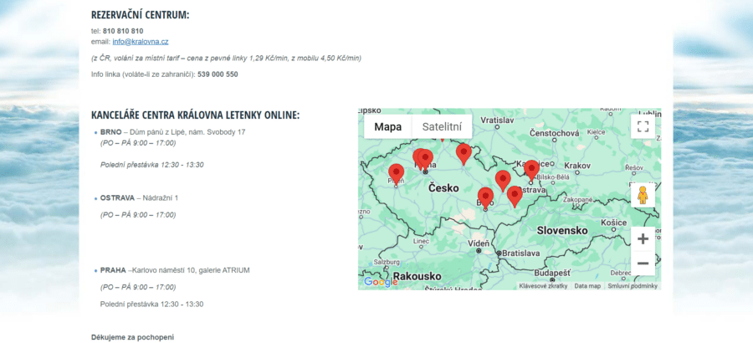Toggle fullscreen view of the map
This screenshot has width=753, height=343.
(643, 127)
